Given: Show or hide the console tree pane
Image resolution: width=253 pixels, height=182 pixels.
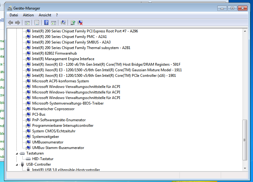Looking at the screenshot, I should 27,23.
